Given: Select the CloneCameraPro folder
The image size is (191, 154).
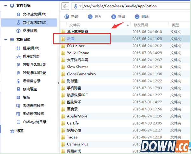Looking at the screenshot, I should [x=125, y=74].
